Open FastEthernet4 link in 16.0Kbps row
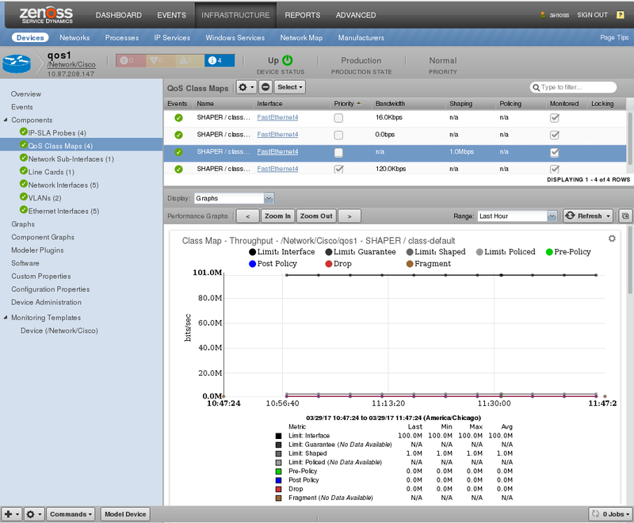This screenshot has height=523, width=634. [277, 117]
